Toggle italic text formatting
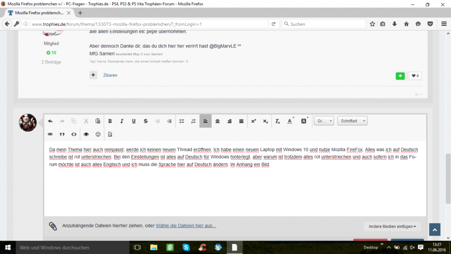This screenshot has height=254, width=451. (122, 121)
